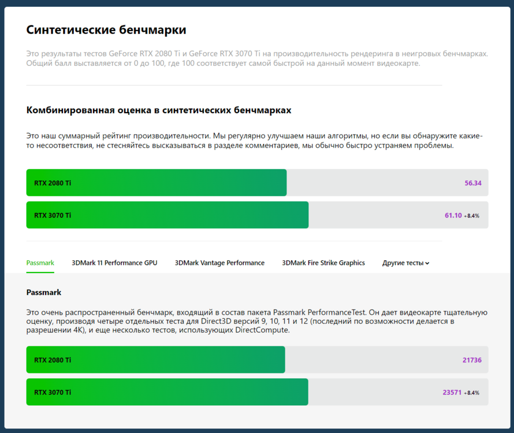Click the RTX 3070 Ti label in combined rating
The width and height of the screenshot is (514, 433).
tap(53, 215)
